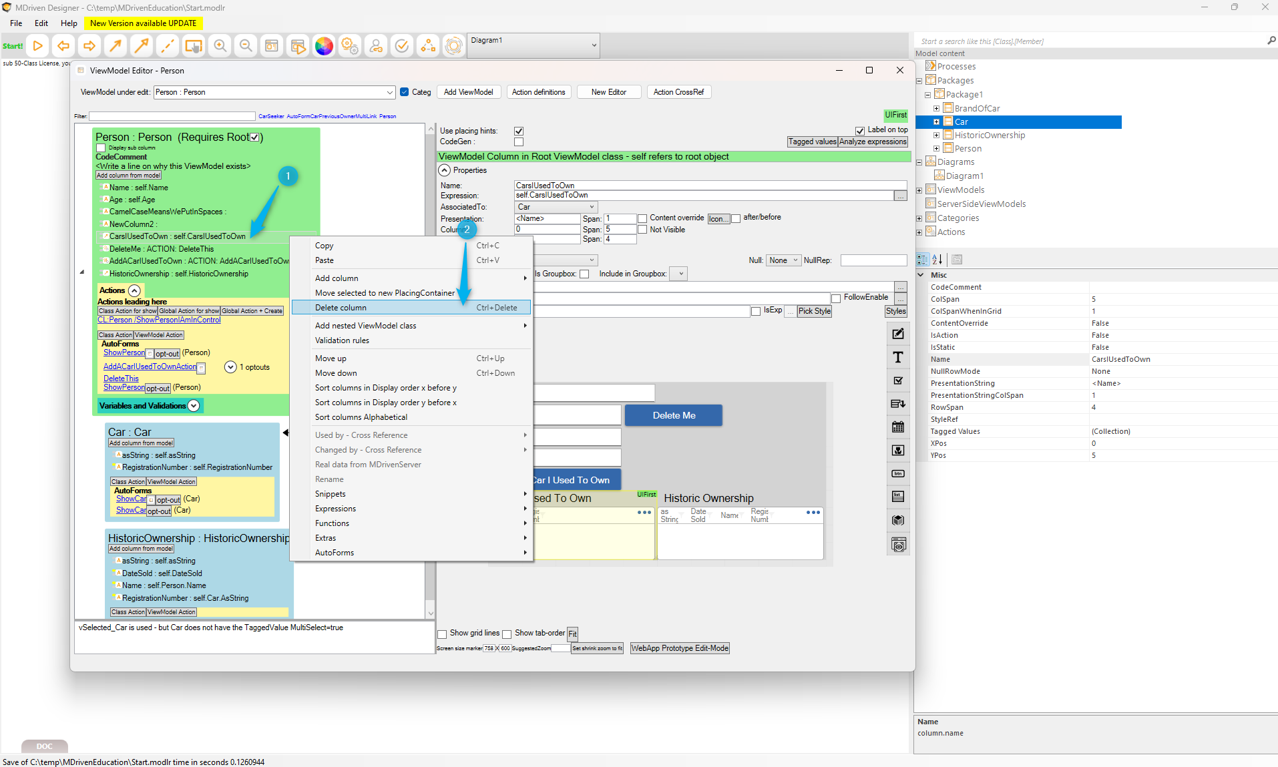The image size is (1278, 767).
Task: Click the gears settings toolbar icon
Action: (x=350, y=46)
